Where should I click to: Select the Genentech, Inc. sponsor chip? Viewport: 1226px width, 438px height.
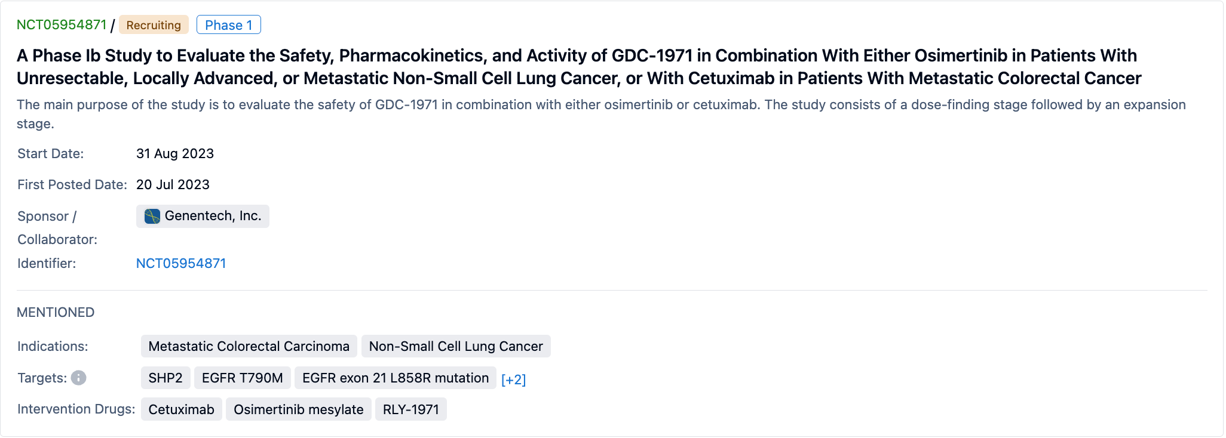pos(212,216)
